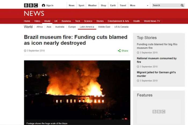
Task: Go to World News TV section
Action: pos(152,21)
